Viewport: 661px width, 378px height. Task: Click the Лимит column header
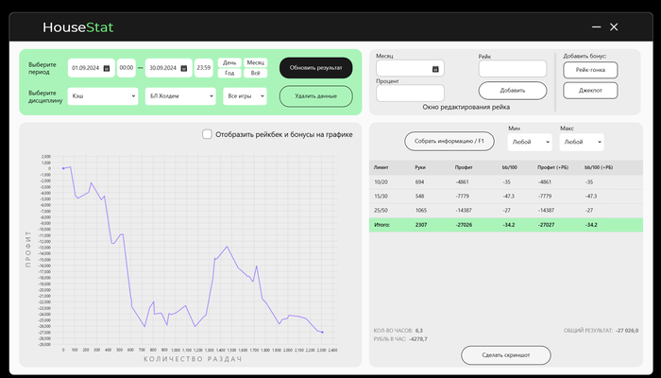click(381, 167)
